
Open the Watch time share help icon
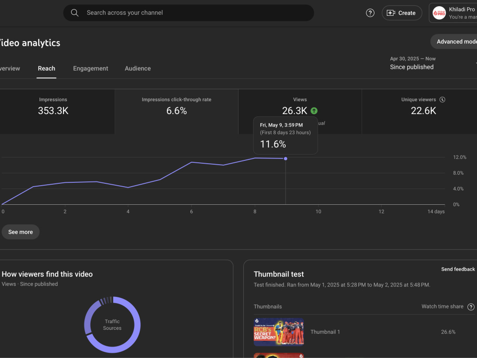click(471, 307)
